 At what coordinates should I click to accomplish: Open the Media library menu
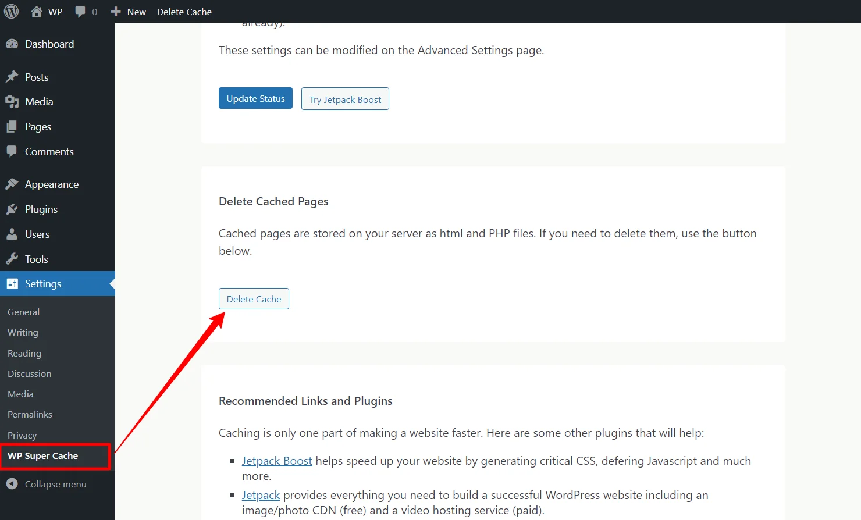pos(39,102)
